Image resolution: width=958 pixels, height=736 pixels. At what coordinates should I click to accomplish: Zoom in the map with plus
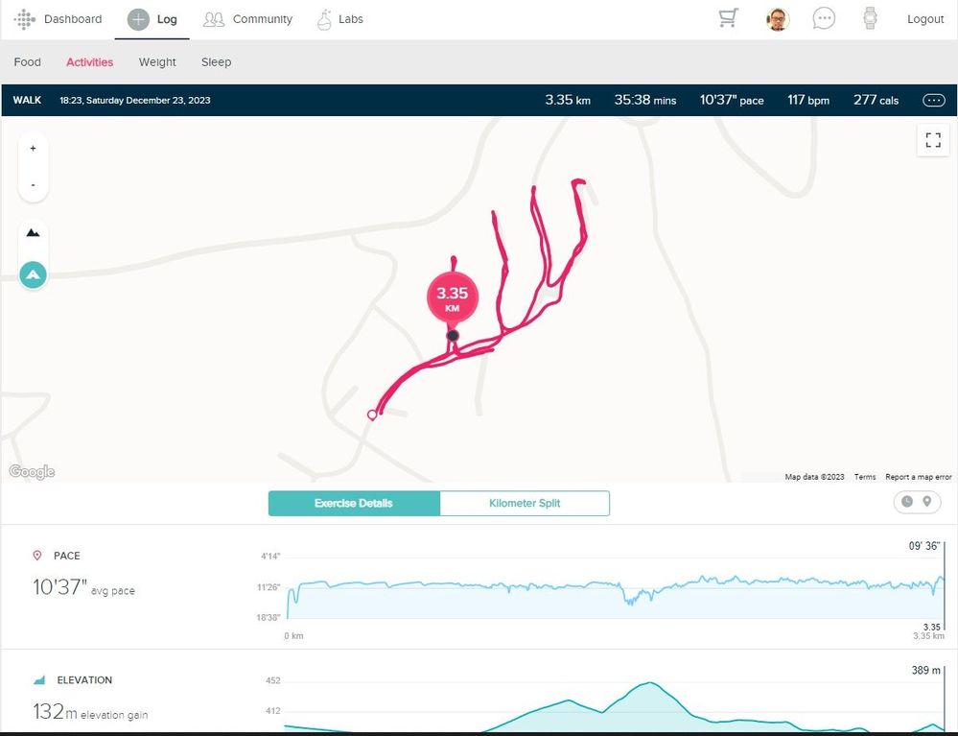pos(34,149)
